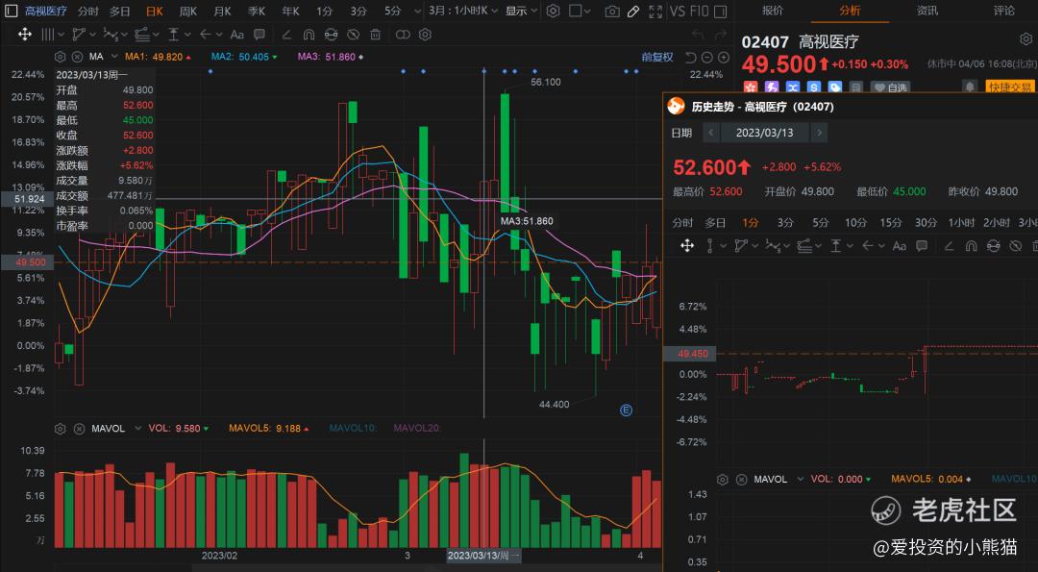Open the 3月:1小时K range dropdown
The image size is (1038, 572).
(x=462, y=12)
